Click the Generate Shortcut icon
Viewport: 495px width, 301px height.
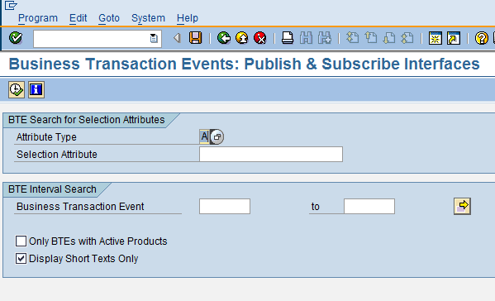click(x=454, y=38)
